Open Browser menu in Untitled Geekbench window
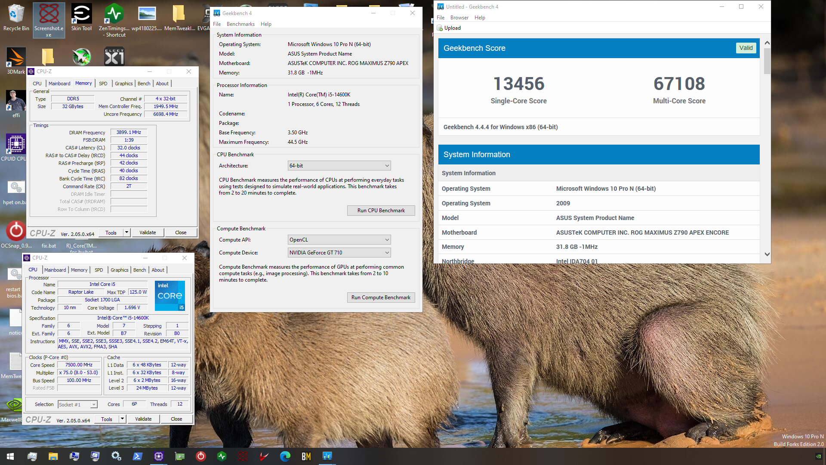The height and width of the screenshot is (465, 826). click(459, 18)
